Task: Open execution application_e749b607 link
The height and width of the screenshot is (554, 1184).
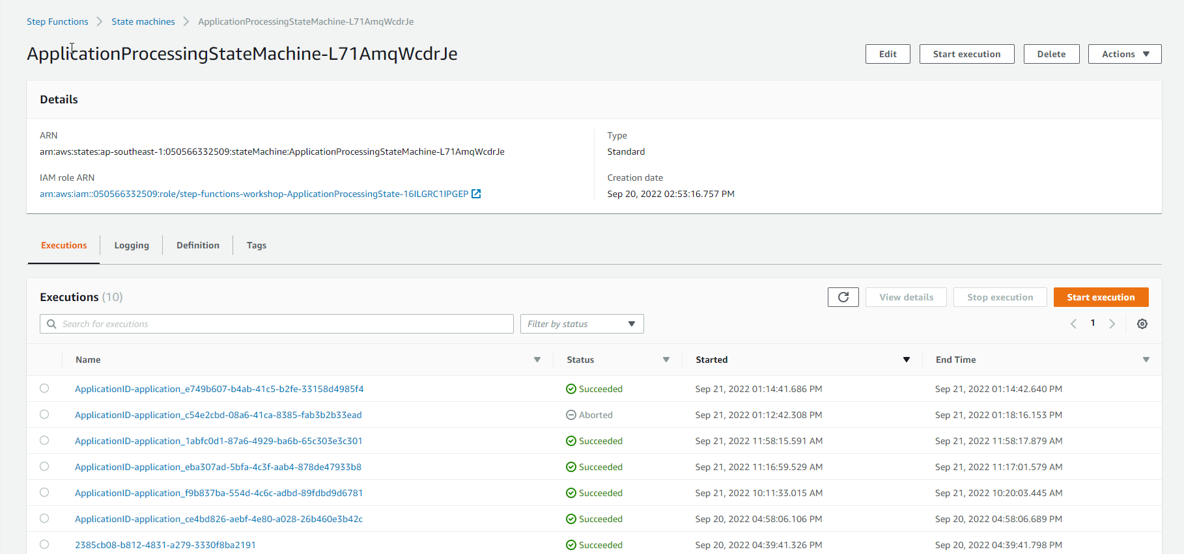Action: tap(219, 389)
